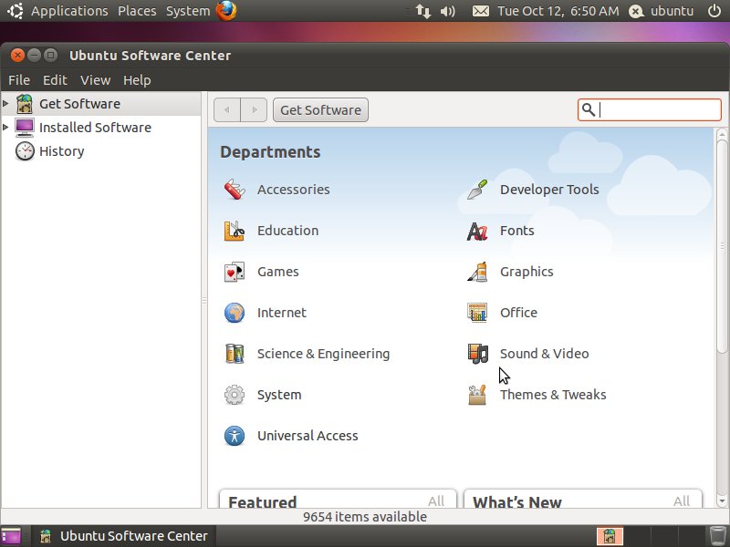Show All What's New applications
This screenshot has height=547, width=730.
coord(682,501)
